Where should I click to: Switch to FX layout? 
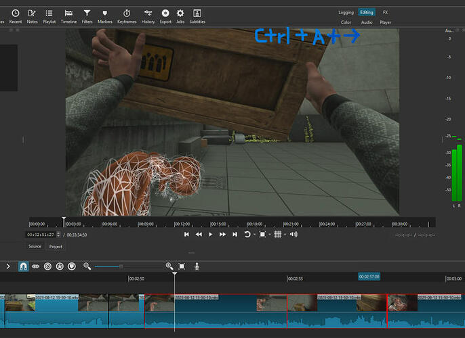(385, 12)
